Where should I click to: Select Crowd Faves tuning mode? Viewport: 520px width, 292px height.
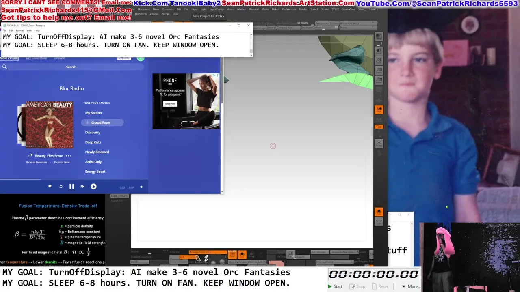[x=102, y=122]
